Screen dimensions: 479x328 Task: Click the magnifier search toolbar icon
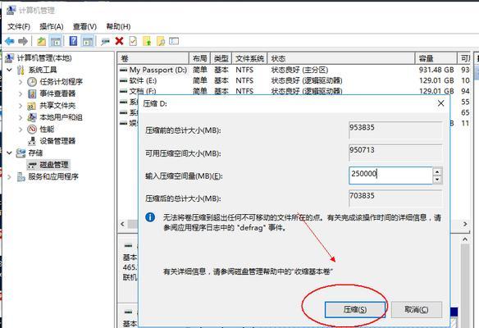(x=161, y=41)
